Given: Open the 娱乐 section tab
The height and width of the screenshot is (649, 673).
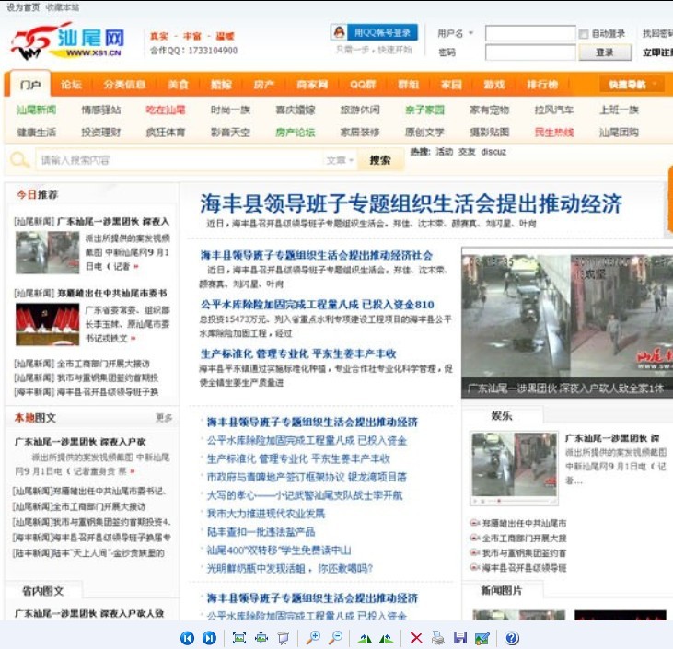Looking at the screenshot, I should [502, 415].
